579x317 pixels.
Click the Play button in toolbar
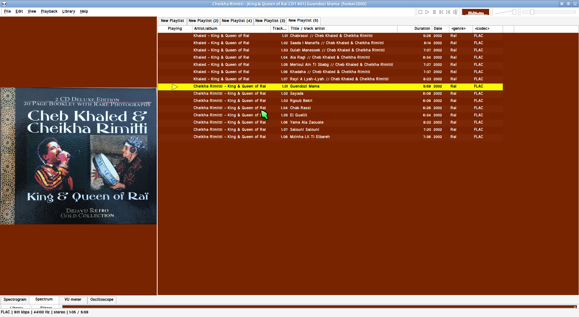427,12
